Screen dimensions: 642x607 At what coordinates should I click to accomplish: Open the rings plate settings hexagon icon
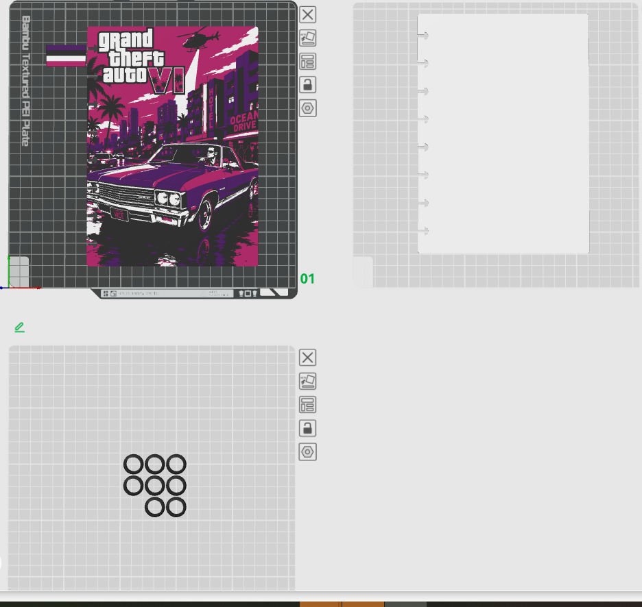click(x=307, y=452)
